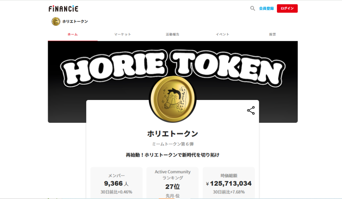Open the 会員登録 sign-up link
Viewport: 342px width, 199px height.
pos(266,8)
